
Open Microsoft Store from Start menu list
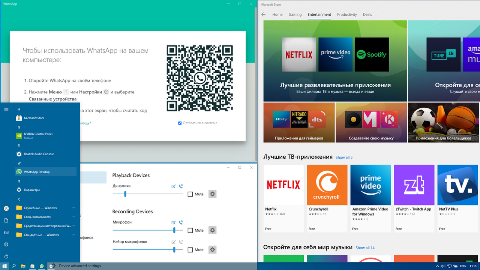46,118
